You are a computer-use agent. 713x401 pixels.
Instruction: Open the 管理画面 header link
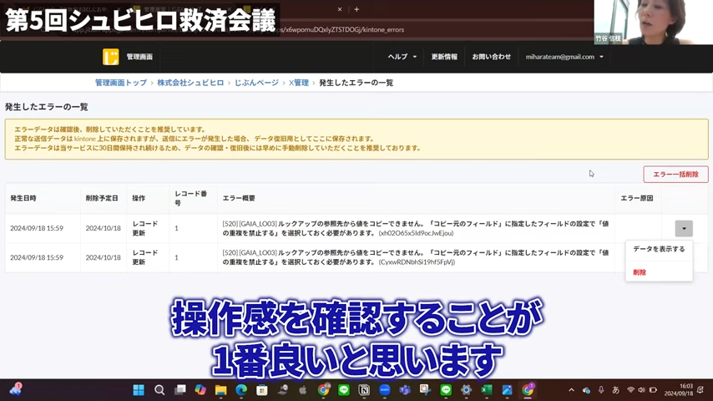139,57
